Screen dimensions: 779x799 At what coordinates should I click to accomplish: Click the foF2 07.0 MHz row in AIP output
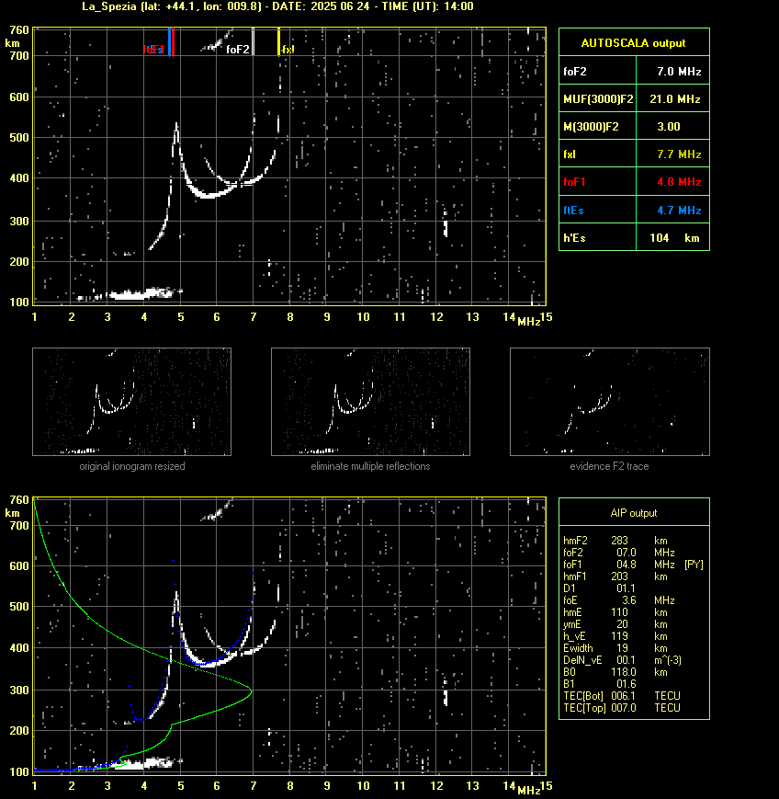(x=619, y=553)
